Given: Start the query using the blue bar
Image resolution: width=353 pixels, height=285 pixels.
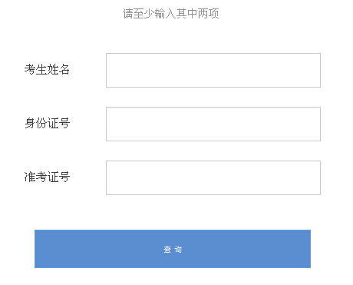Looking at the screenshot, I should (x=173, y=249).
